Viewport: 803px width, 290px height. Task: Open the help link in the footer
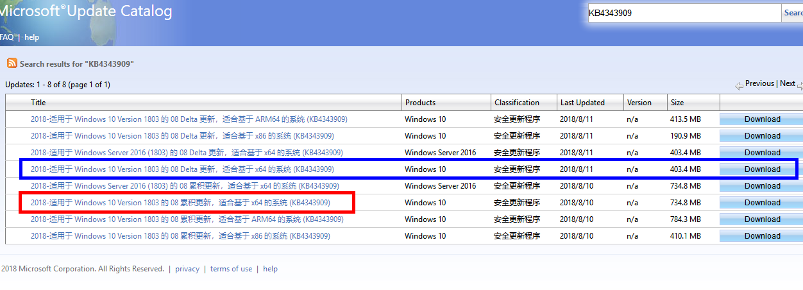(x=271, y=269)
